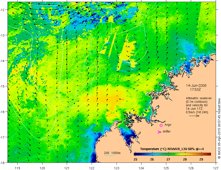The image size is (221, 170).
Task: Click the '28' color bar tick label
Action: 185,159
